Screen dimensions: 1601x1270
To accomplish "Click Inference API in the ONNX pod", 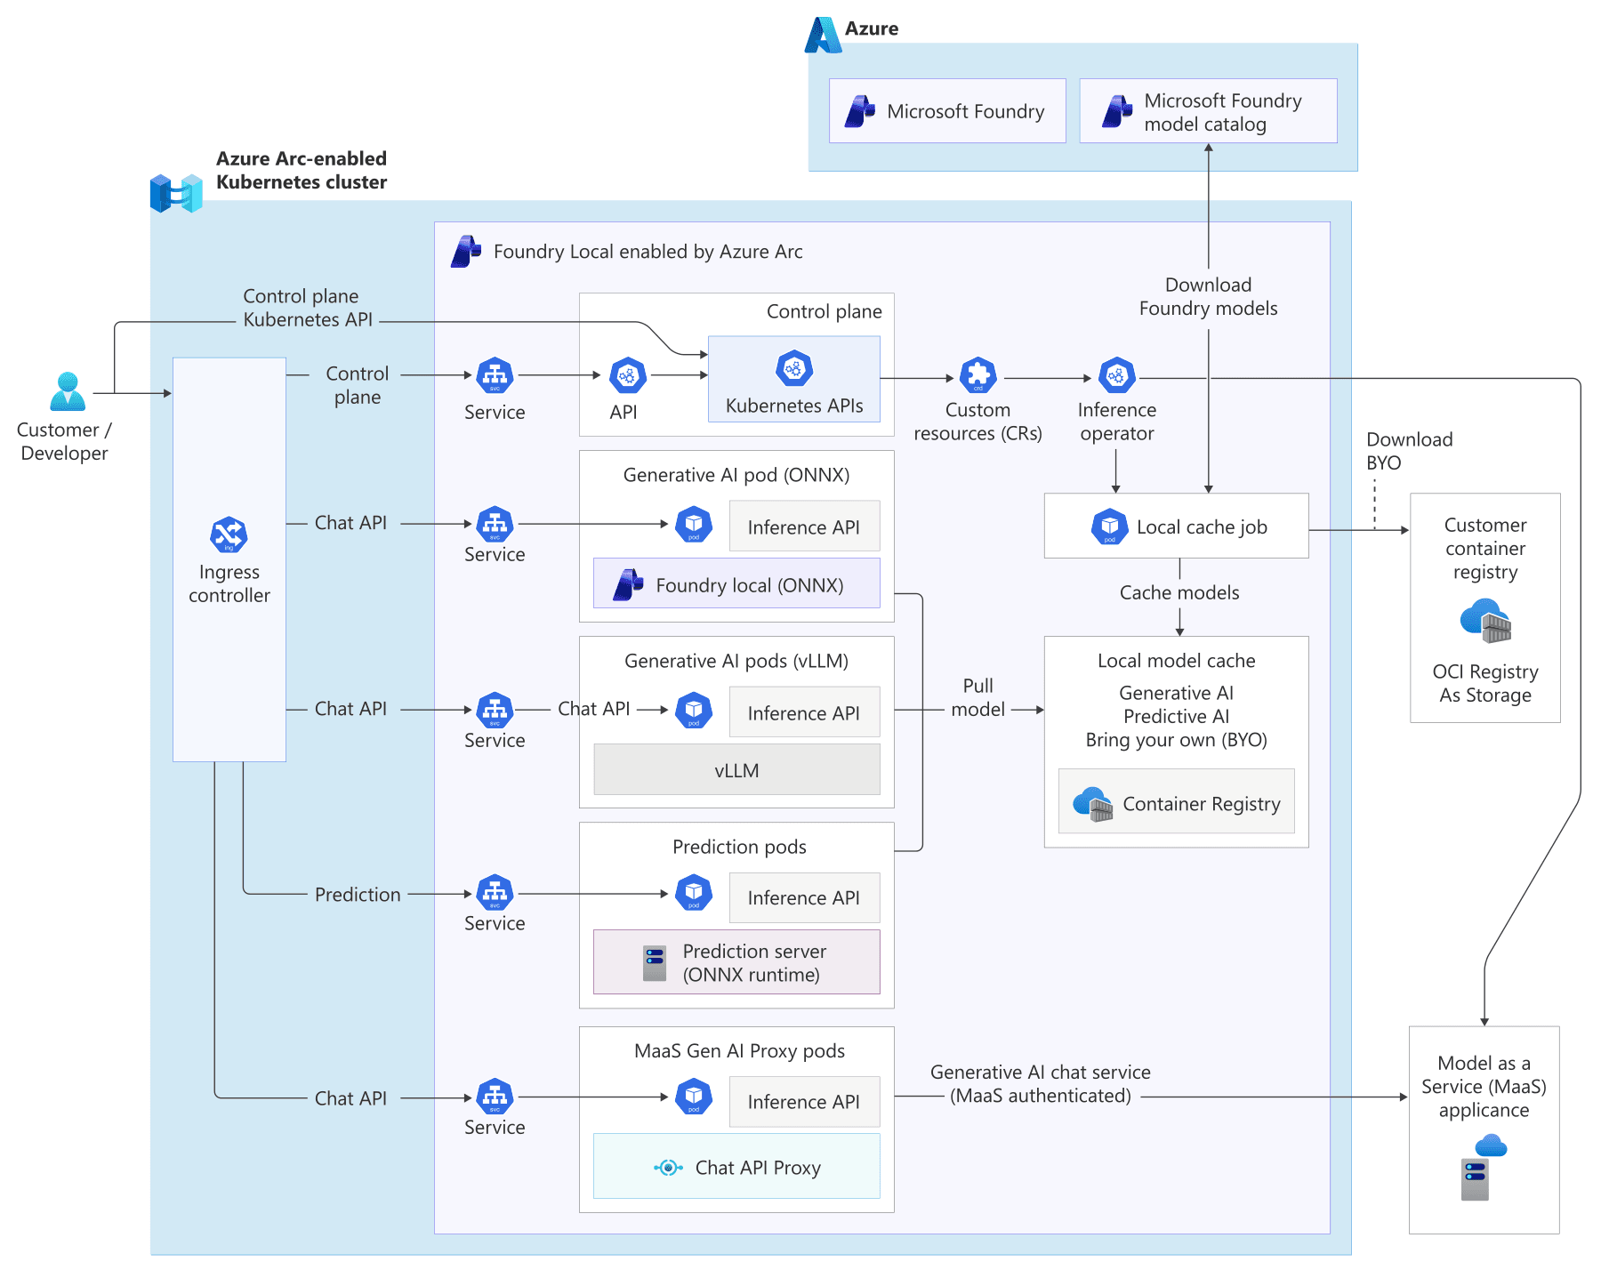I will (x=804, y=526).
